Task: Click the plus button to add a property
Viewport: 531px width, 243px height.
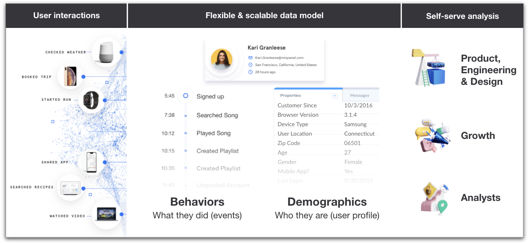Action: click(x=334, y=95)
